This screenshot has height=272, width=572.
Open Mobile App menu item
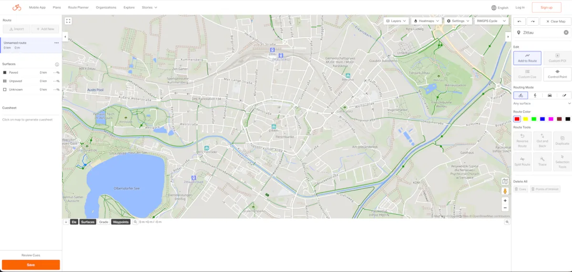pyautogui.click(x=37, y=8)
